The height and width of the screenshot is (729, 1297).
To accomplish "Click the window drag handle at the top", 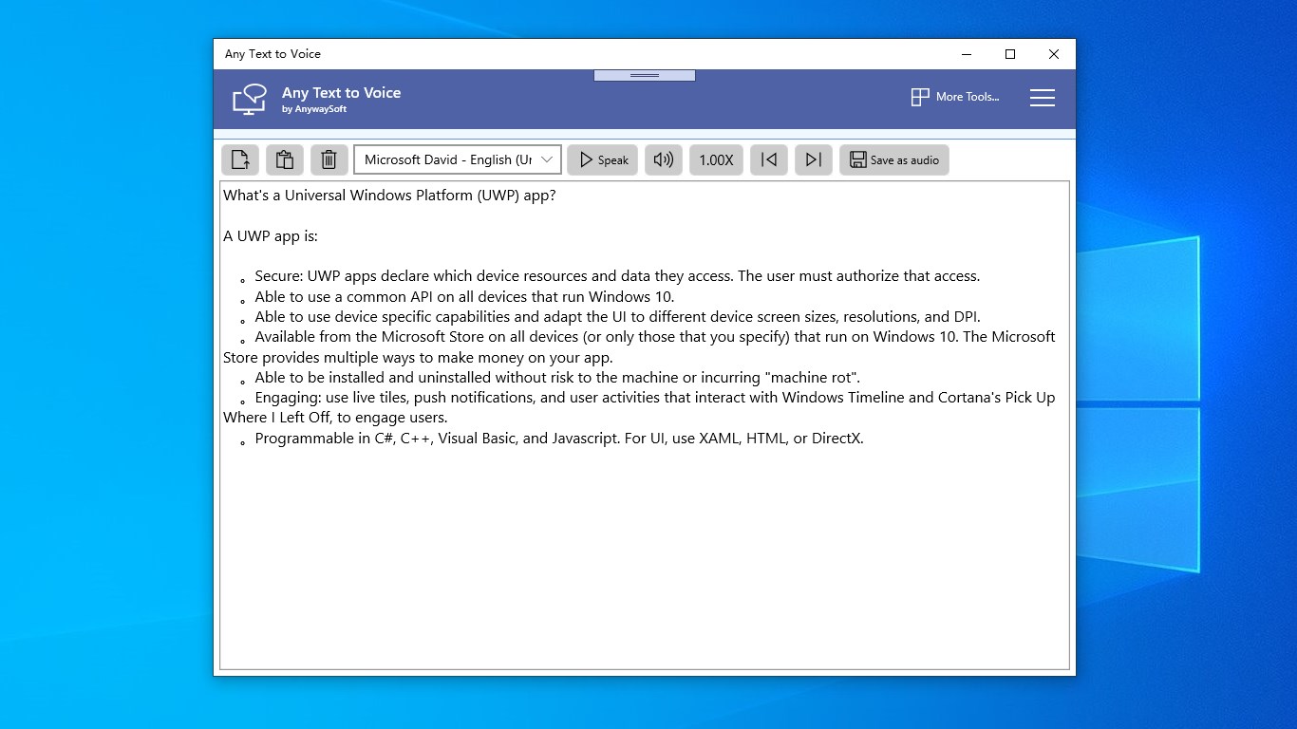I will tap(644, 76).
